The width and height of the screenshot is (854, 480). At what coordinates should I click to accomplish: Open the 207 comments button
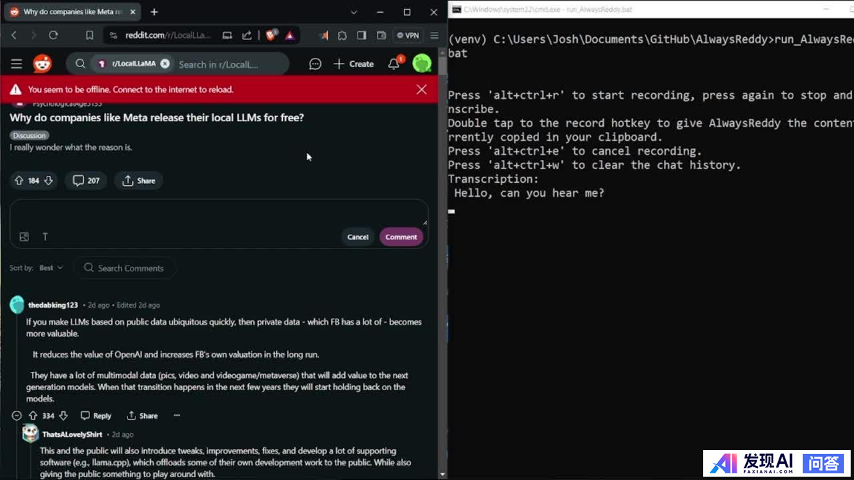point(86,181)
